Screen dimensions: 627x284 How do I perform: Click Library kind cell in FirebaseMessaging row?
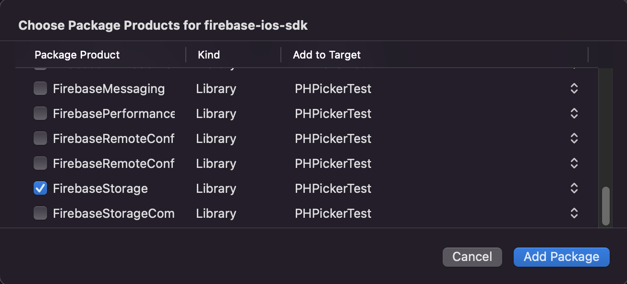[216, 89]
